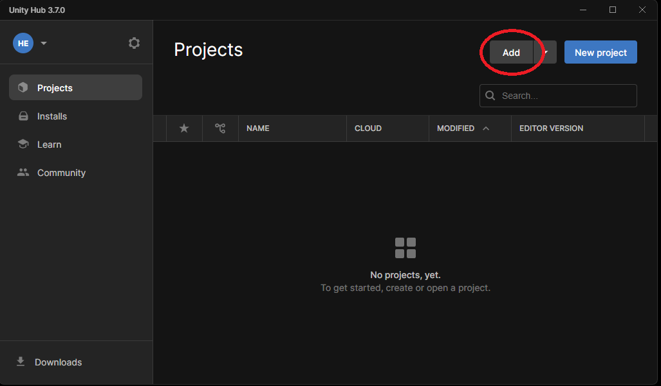The image size is (661, 386).
Task: Expand the account dropdown arrow
Action: 43,43
